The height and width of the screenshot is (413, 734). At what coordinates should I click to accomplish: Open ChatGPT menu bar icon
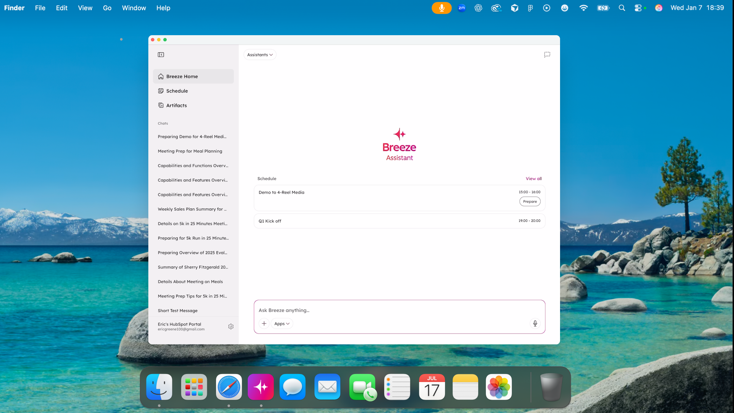click(x=478, y=8)
